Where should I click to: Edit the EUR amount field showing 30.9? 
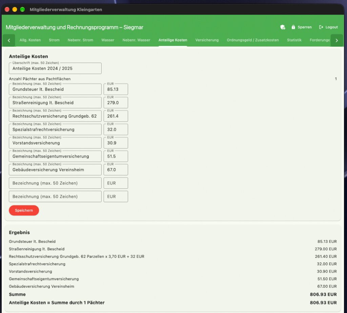click(116, 143)
